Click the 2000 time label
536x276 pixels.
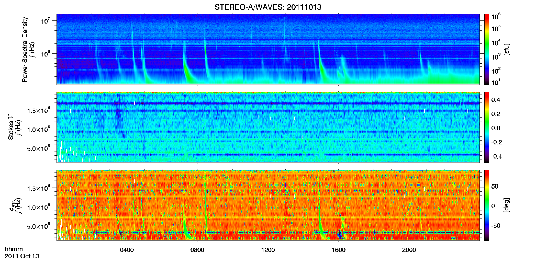coord(409,250)
